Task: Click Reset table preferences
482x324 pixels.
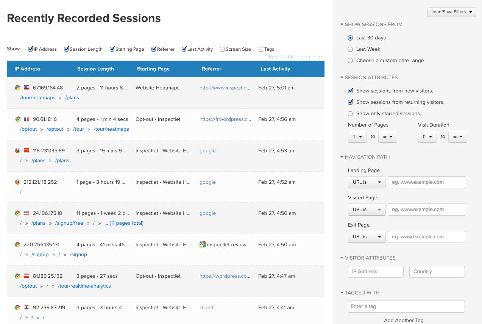Action: click(x=296, y=56)
